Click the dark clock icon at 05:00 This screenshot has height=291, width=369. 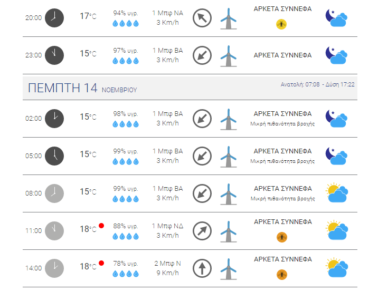point(54,156)
